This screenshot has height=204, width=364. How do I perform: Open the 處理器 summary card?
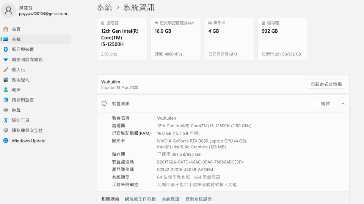pos(122,39)
